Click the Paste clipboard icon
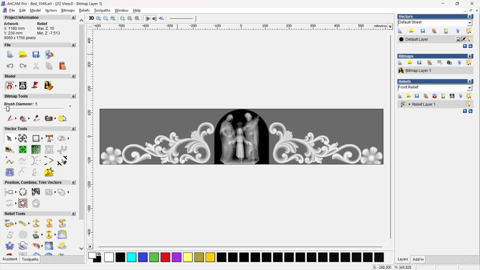 (62, 66)
